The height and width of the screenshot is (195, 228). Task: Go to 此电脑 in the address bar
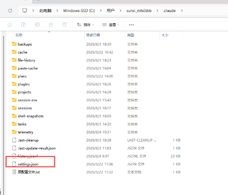pos(45,11)
